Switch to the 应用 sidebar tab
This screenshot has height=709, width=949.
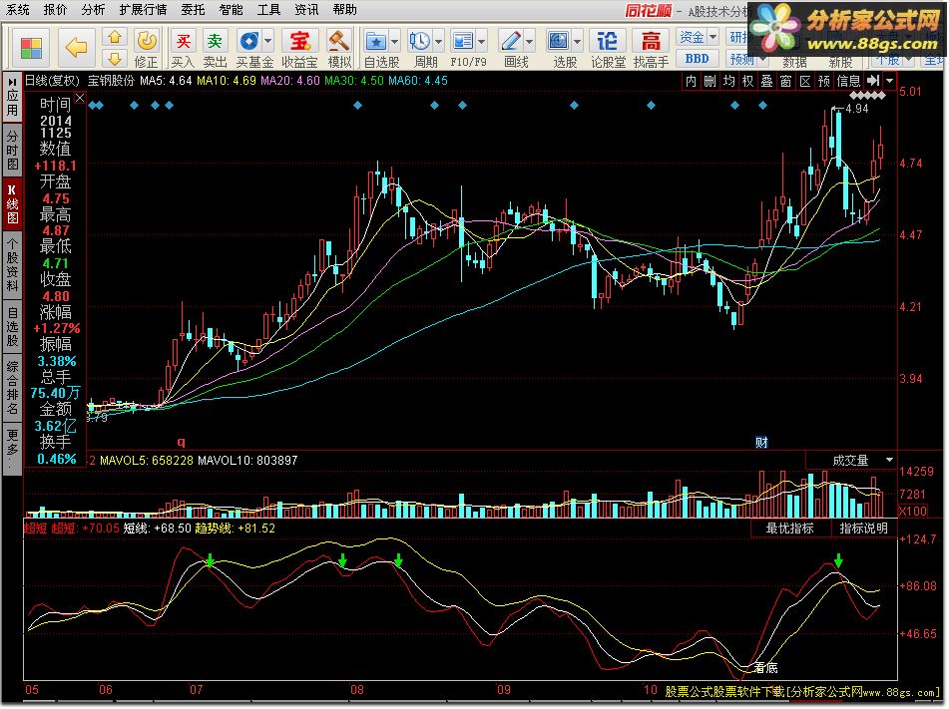(12, 96)
